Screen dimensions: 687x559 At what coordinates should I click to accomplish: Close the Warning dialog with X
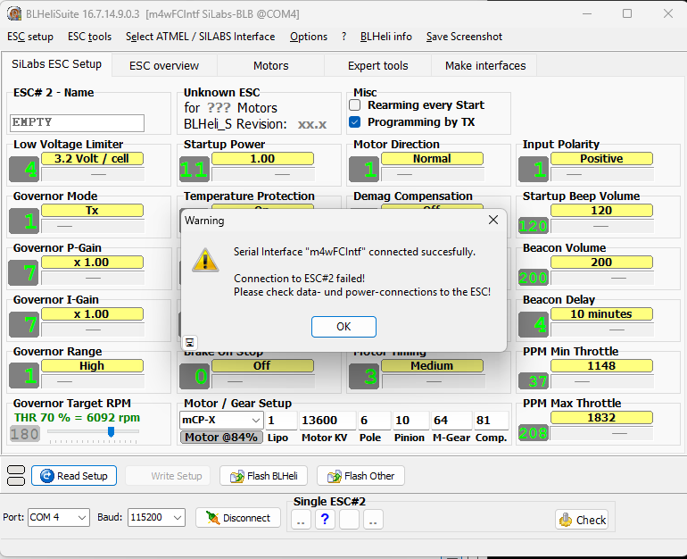click(x=493, y=220)
